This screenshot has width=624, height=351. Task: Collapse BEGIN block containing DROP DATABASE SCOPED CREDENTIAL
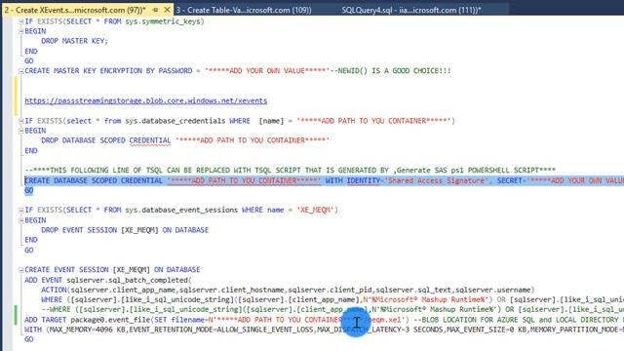coord(20,131)
